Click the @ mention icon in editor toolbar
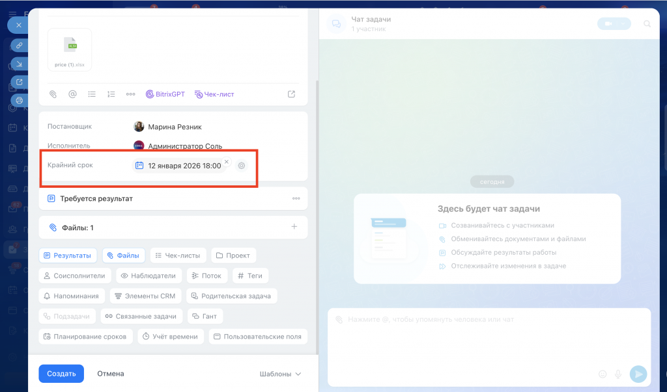667x392 pixels. point(73,94)
